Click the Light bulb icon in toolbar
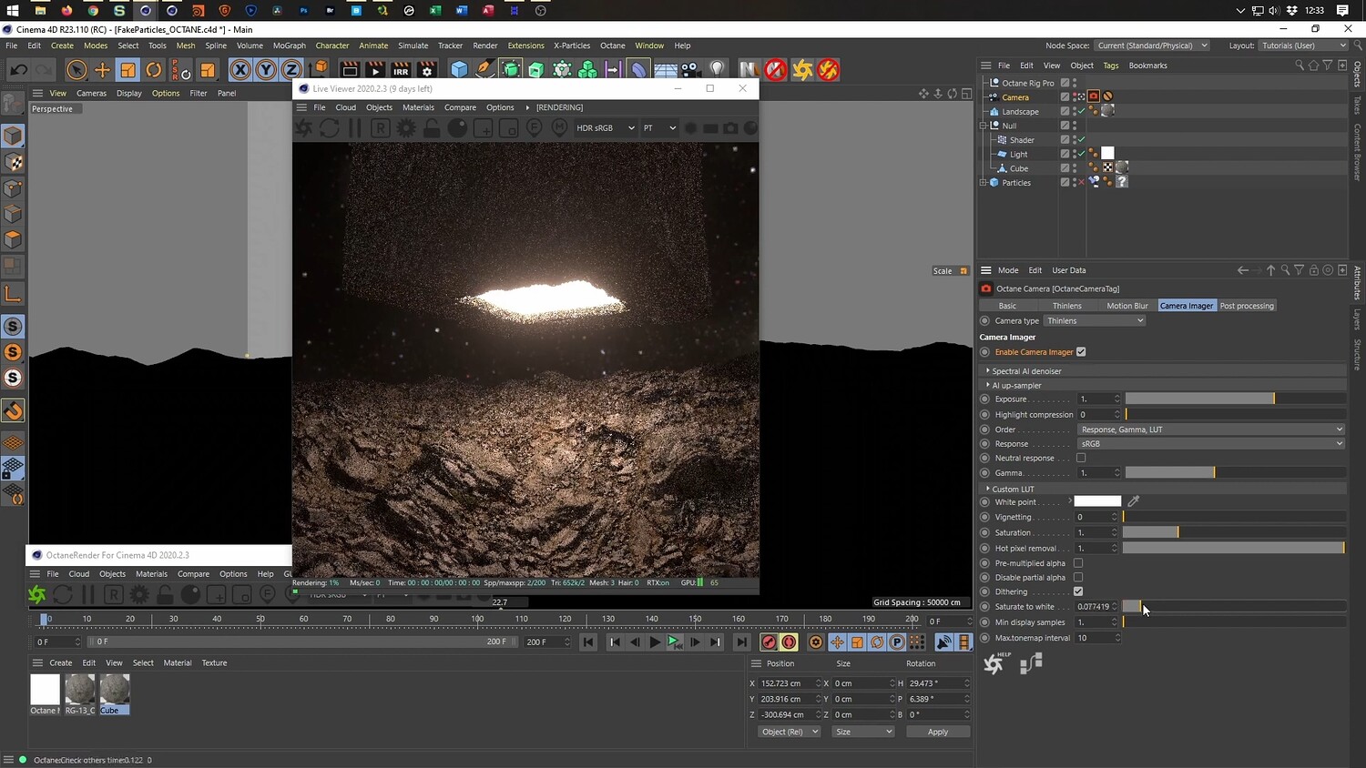Viewport: 1366px width, 768px height. tap(718, 70)
